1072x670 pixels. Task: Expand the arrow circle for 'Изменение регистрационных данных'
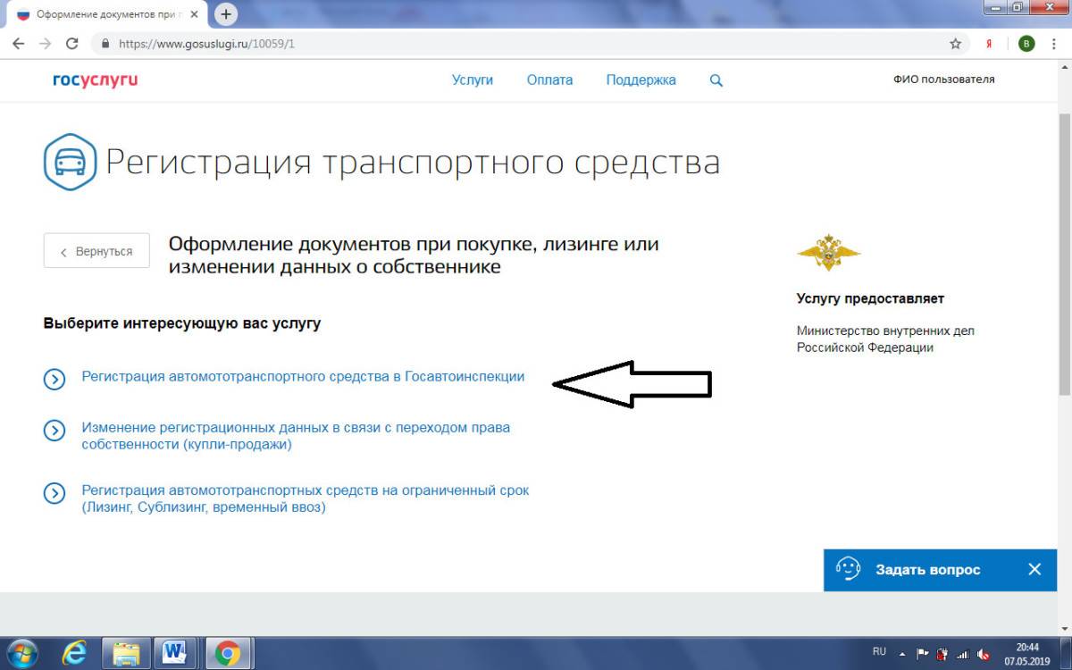(54, 431)
